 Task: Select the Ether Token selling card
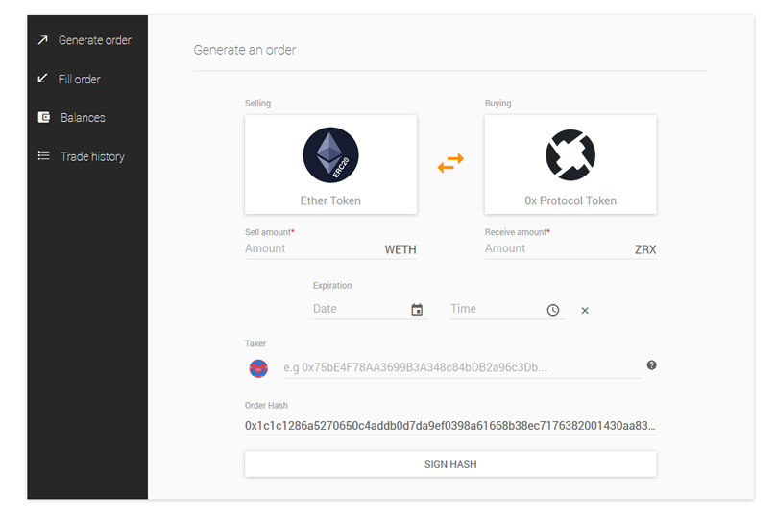coord(330,165)
